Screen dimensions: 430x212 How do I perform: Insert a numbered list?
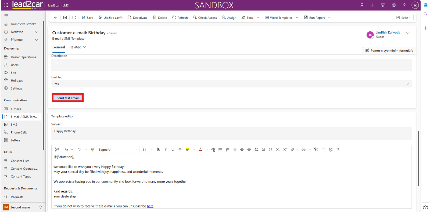pyautogui.click(x=227, y=150)
